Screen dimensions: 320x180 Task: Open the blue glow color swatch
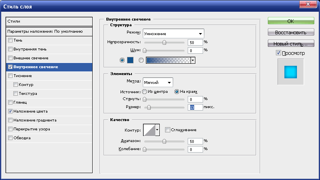tap(130, 60)
